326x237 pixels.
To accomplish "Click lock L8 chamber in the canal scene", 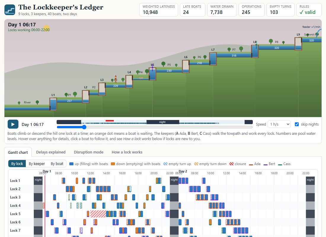I will (x=255, y=51).
